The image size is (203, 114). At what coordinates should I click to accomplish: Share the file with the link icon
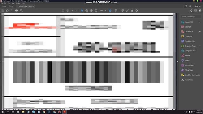tap(191, 10)
